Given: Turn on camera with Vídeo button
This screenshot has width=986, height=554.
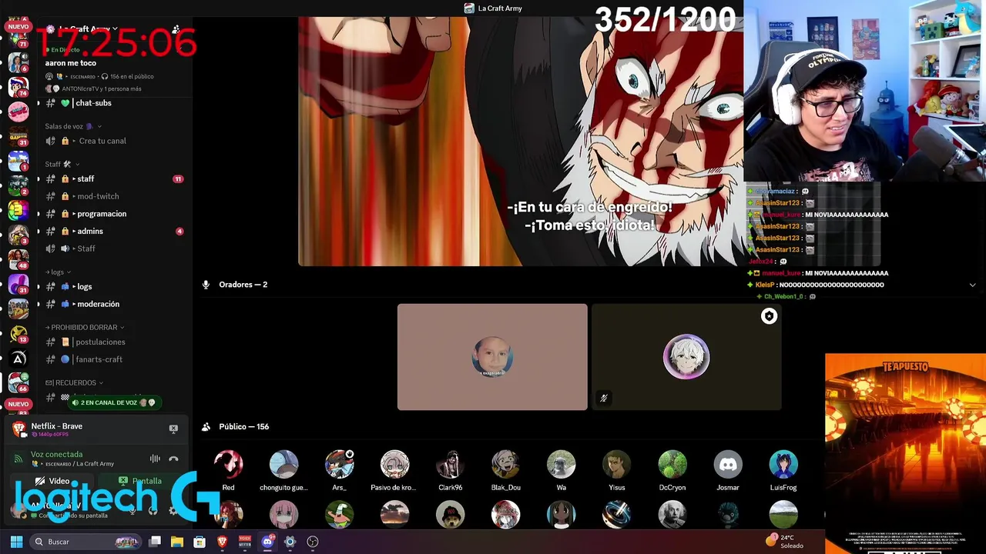Looking at the screenshot, I should [52, 481].
